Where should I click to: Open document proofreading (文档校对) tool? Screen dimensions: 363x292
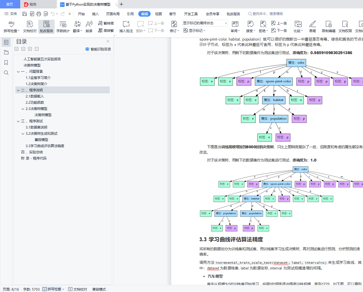[30, 27]
